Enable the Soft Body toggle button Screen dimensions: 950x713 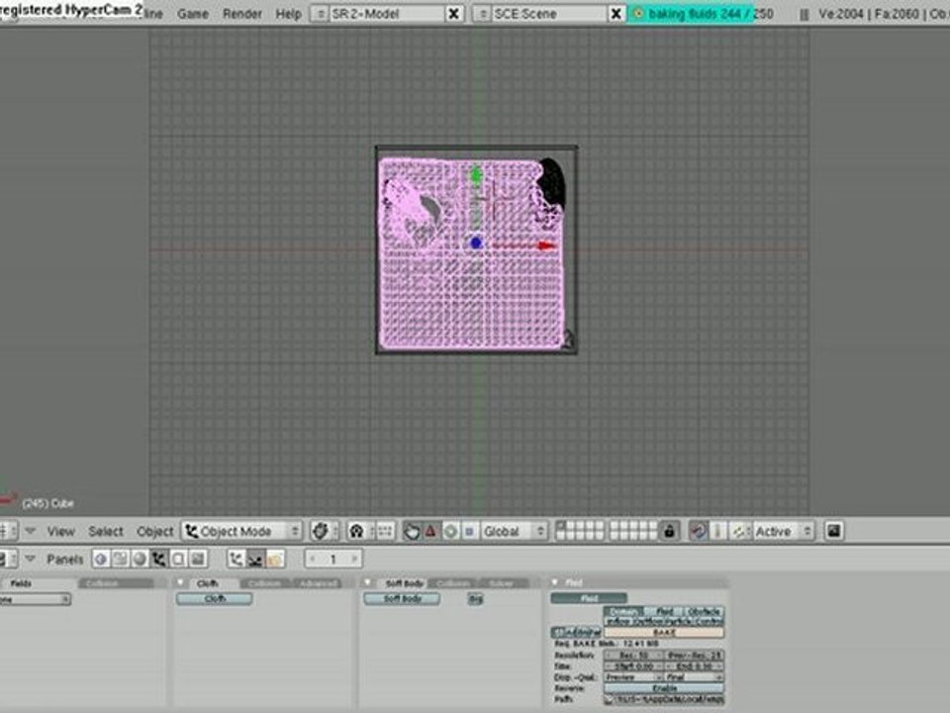403,598
